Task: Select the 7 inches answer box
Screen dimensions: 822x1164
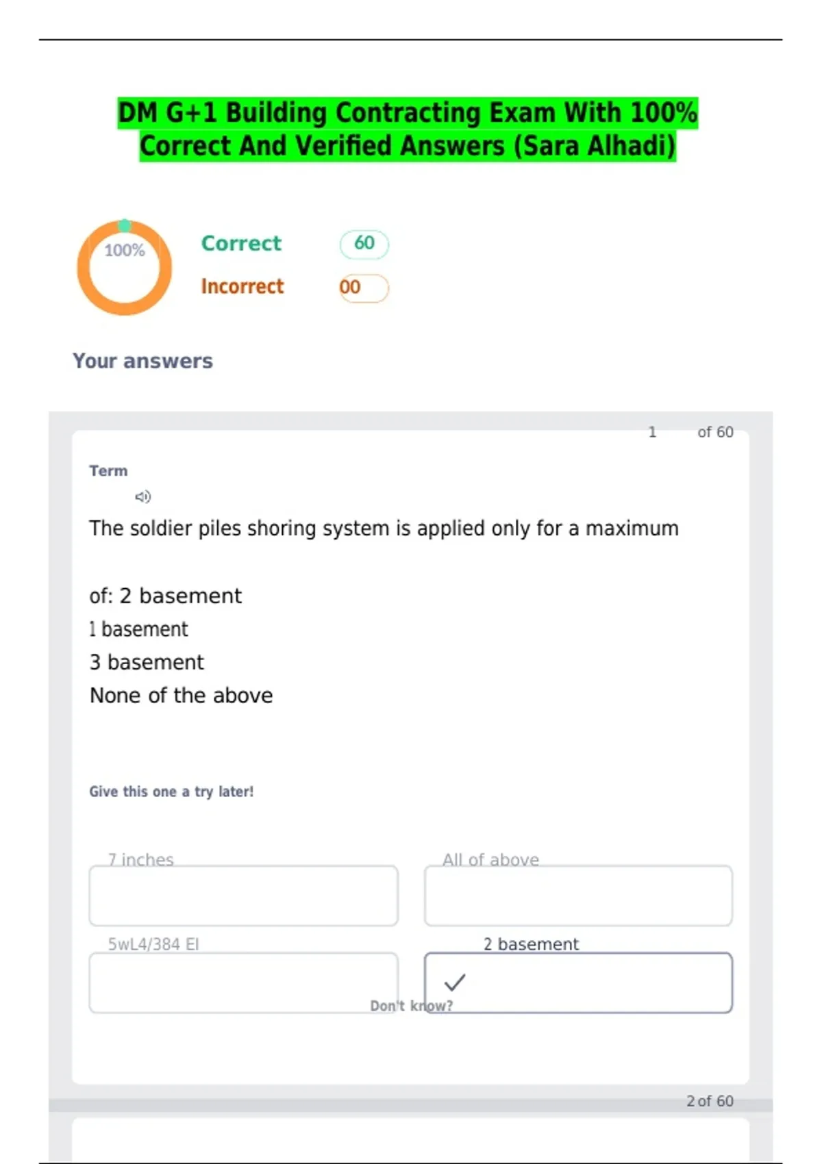Action: point(243,896)
